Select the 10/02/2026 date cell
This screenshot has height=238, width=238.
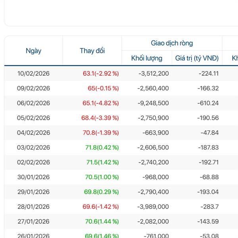33,73
